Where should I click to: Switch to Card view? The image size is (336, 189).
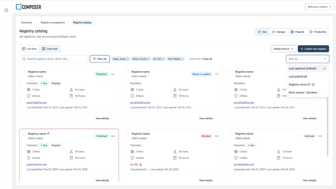click(50, 49)
